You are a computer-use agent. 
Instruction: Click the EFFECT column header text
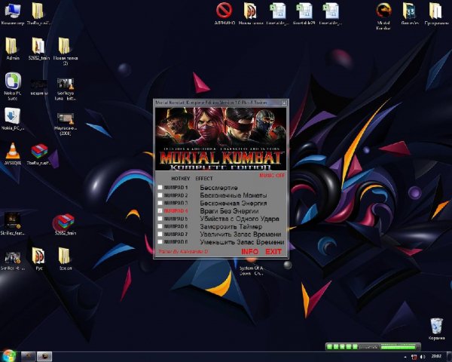[x=204, y=179]
